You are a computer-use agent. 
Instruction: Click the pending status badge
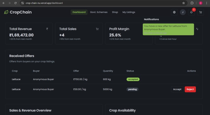(132, 89)
